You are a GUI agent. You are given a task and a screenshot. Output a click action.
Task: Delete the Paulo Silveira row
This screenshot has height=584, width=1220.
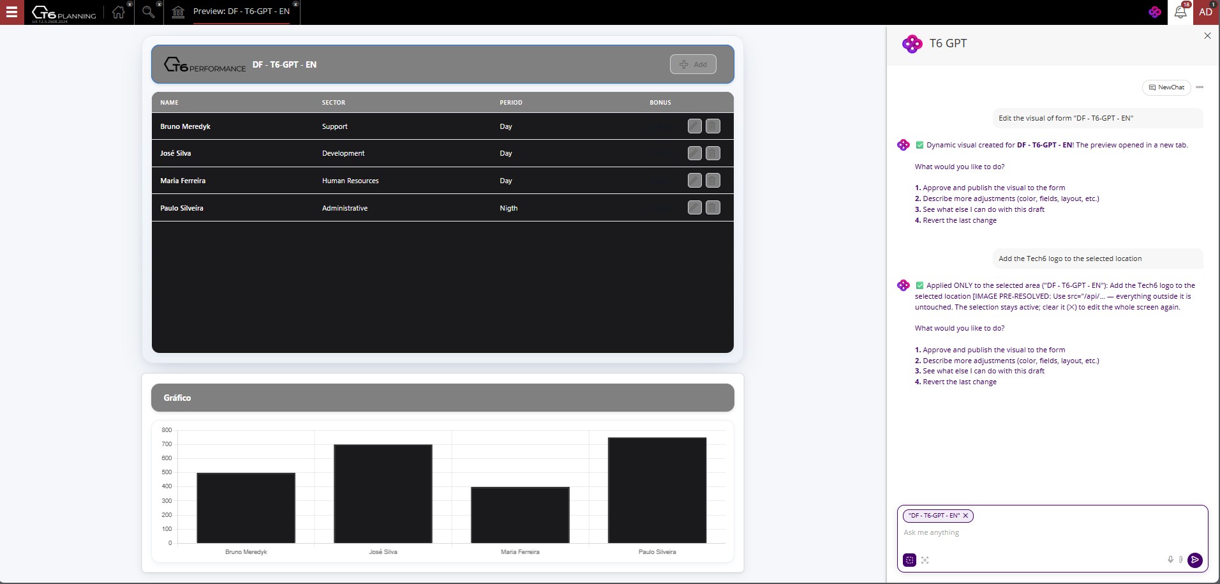point(713,207)
